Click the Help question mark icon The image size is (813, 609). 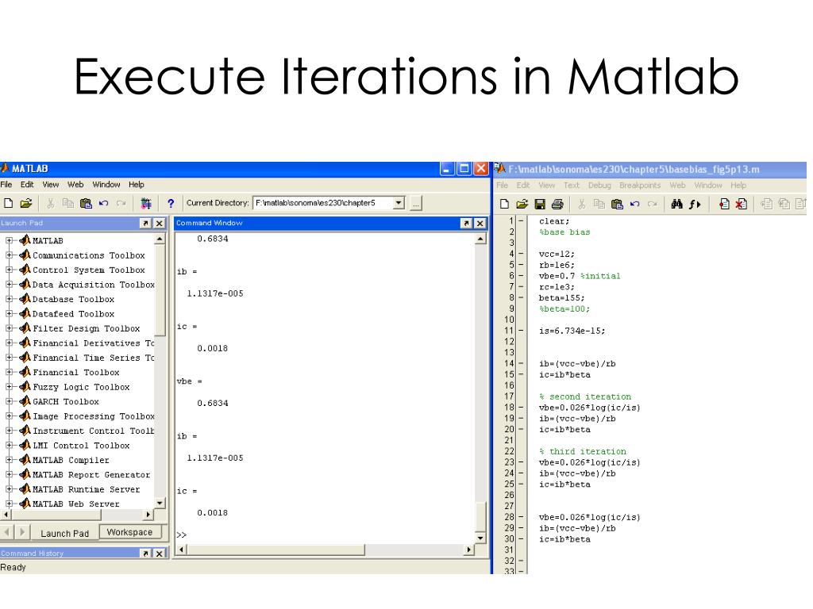pos(171,203)
